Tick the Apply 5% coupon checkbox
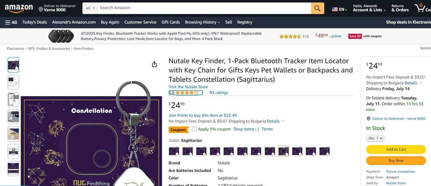 194,129
